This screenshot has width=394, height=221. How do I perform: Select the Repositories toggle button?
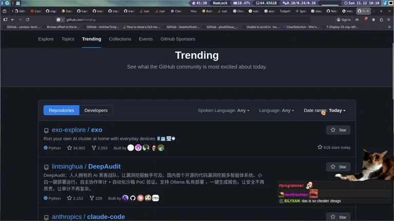click(x=61, y=110)
